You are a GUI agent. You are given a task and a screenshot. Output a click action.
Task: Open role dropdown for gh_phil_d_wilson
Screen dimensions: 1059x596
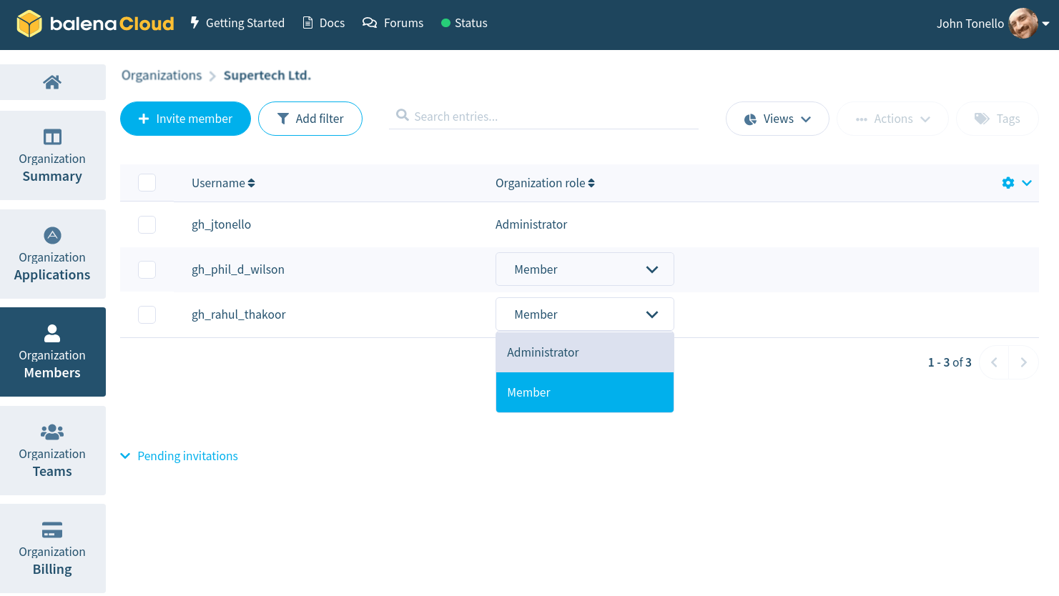point(584,269)
